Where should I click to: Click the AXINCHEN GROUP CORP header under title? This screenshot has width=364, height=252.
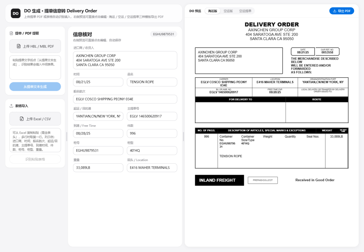pos(272,30)
